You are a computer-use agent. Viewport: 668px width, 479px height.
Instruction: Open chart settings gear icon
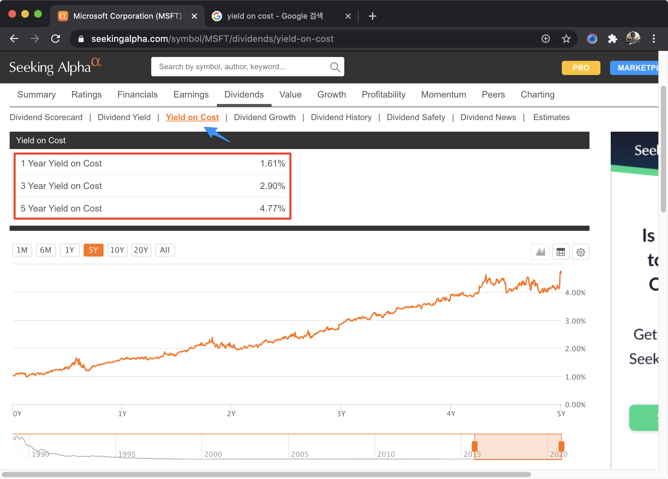point(581,252)
